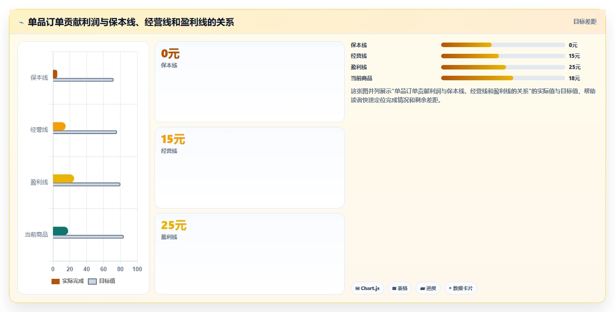Viewport: 615px width, 312px height.
Task: Select the 表格 tag chip
Action: 400,288
